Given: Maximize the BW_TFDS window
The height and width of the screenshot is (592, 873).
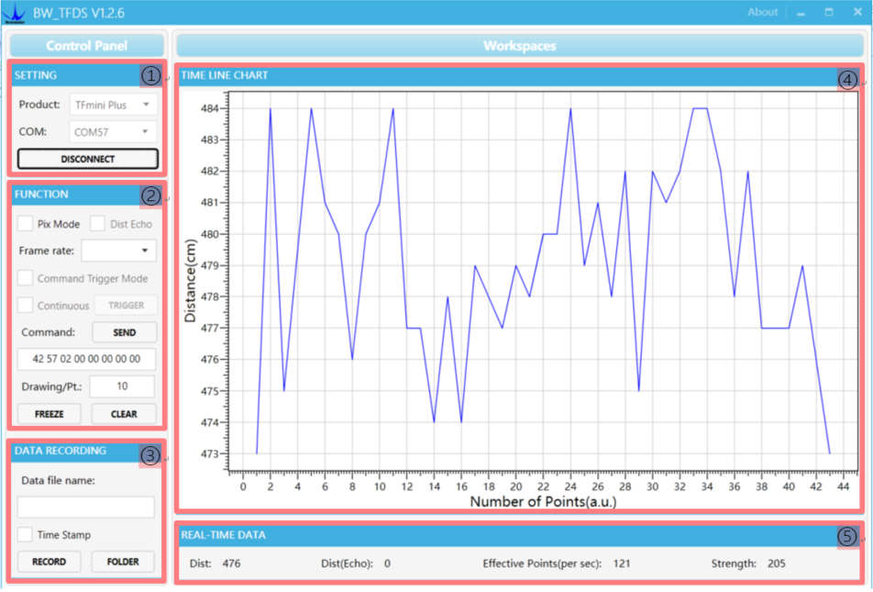Looking at the screenshot, I should 829,12.
